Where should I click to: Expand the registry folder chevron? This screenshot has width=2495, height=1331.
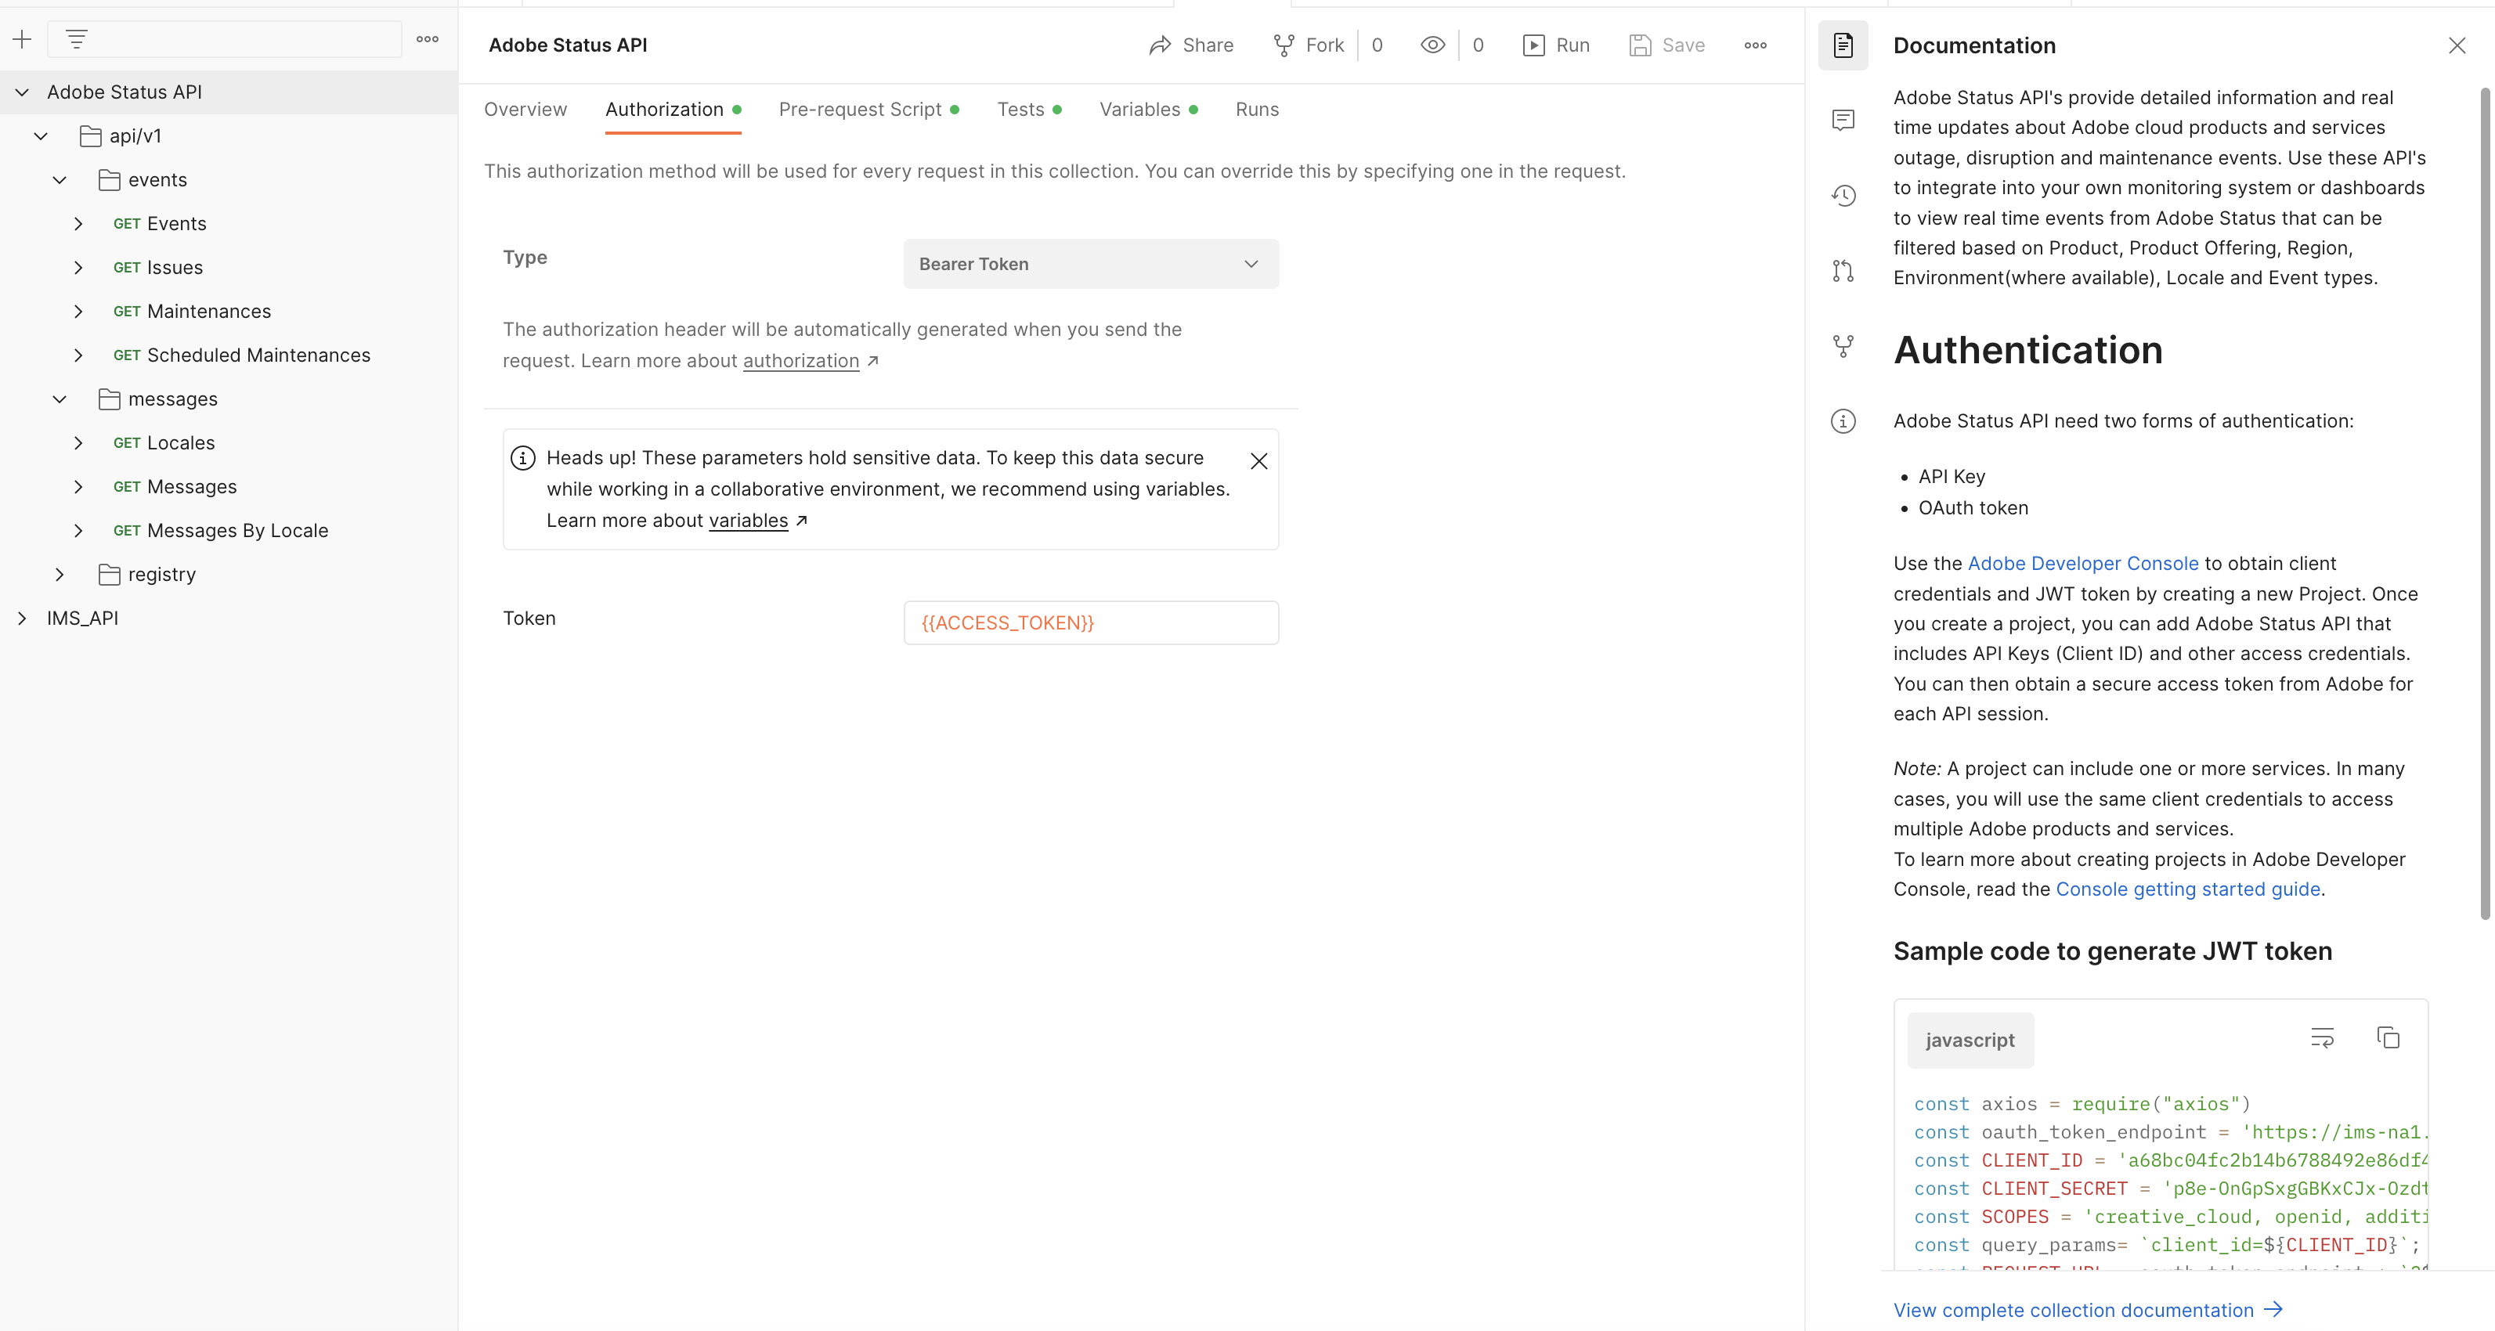[x=59, y=574]
